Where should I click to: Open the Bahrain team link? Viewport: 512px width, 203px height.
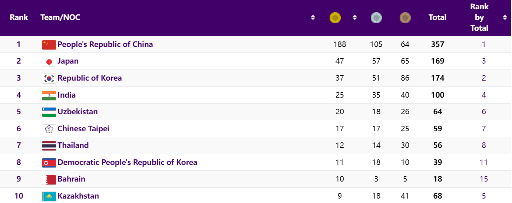click(72, 179)
